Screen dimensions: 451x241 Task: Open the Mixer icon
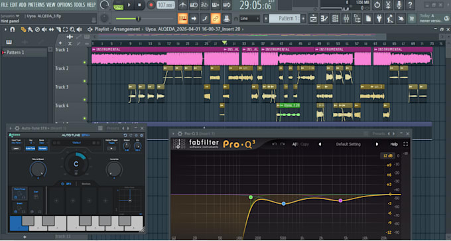346,19
